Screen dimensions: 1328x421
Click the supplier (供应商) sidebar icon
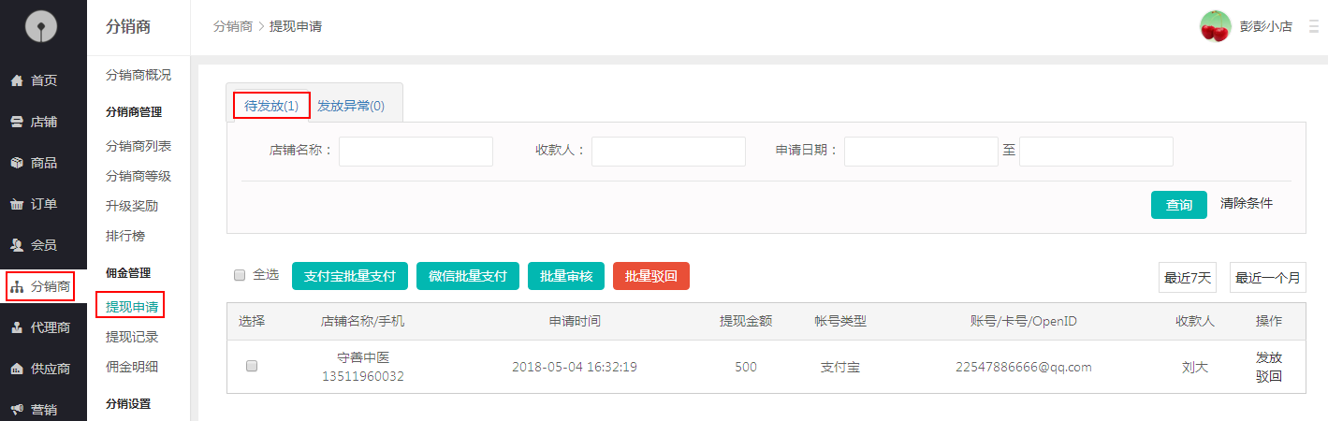tap(17, 370)
